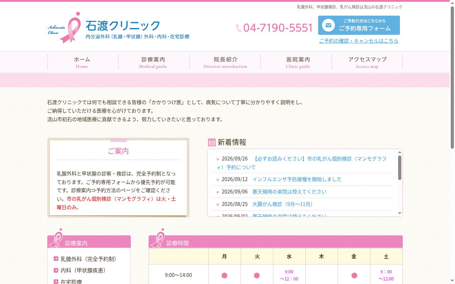455x284 pixels.
Task: Click the envelope icon on reservation form button
Action: tap(328, 25)
